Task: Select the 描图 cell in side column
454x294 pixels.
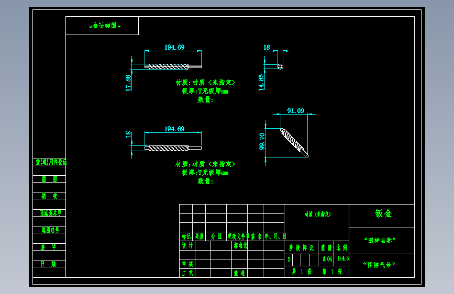Action: 49,179
